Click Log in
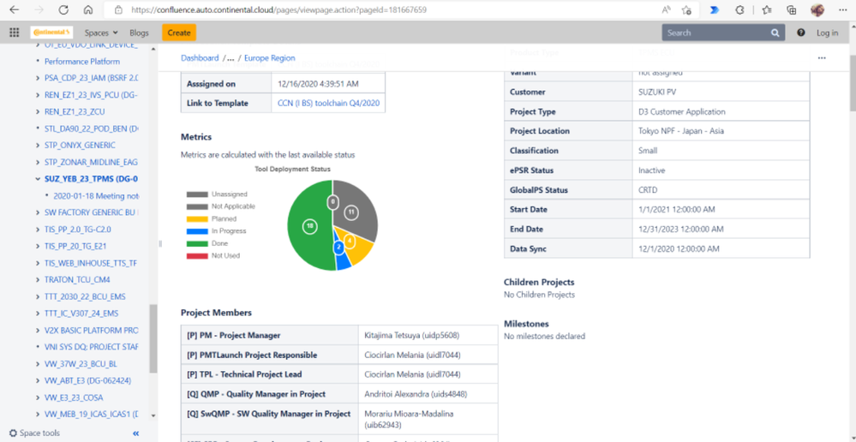 pyautogui.click(x=827, y=33)
